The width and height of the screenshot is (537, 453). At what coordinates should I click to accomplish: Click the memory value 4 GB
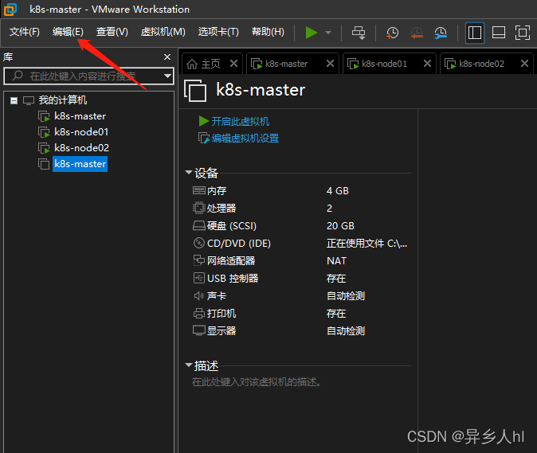pyautogui.click(x=338, y=190)
